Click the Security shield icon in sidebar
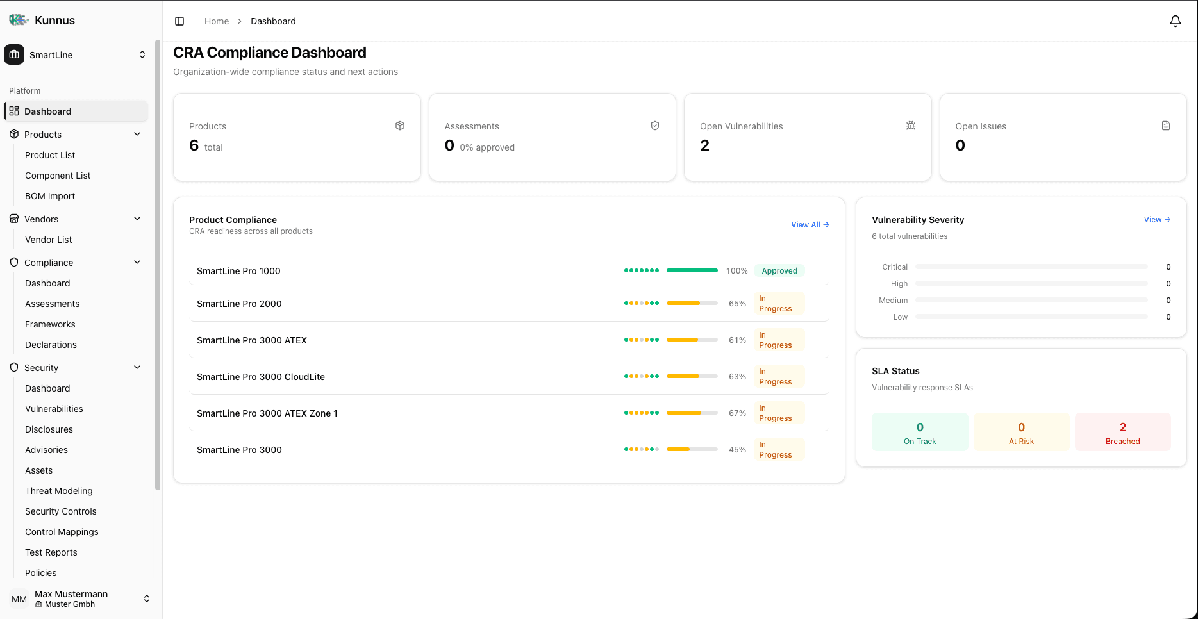1198x619 pixels. (x=14, y=367)
